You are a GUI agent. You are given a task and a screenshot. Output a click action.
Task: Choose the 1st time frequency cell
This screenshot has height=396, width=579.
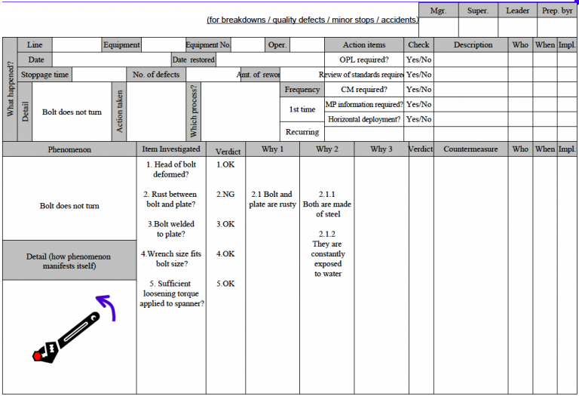(302, 109)
